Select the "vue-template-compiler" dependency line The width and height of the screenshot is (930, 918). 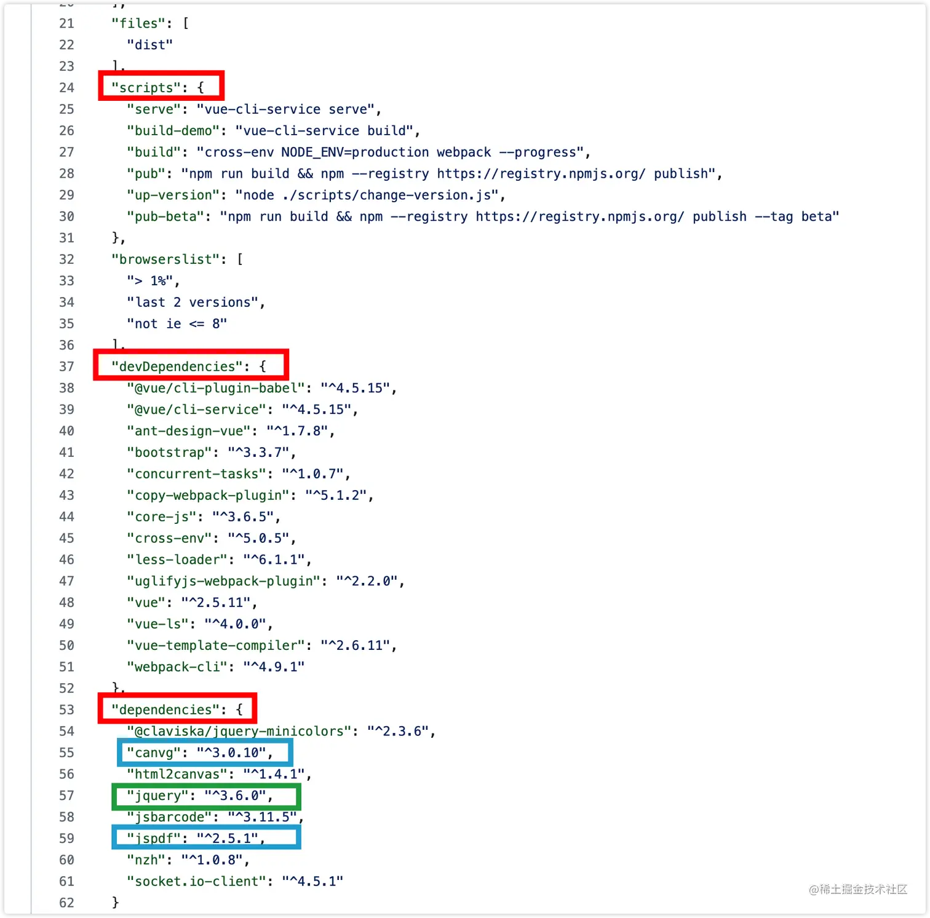tap(261, 646)
